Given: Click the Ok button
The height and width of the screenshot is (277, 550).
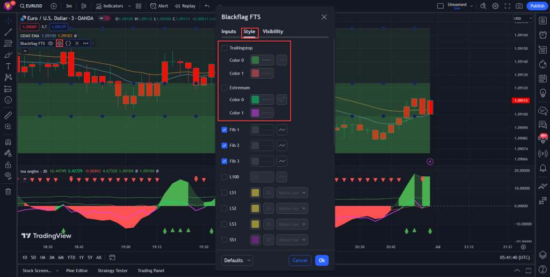Looking at the screenshot, I should 322,260.
